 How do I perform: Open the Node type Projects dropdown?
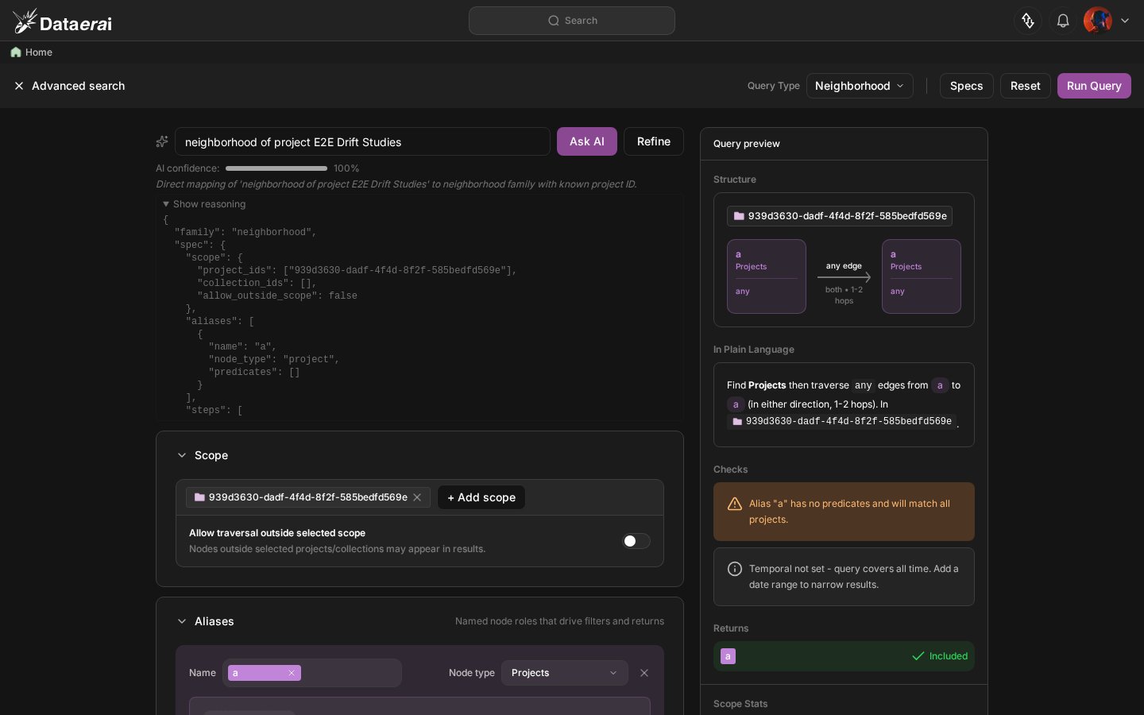click(565, 673)
